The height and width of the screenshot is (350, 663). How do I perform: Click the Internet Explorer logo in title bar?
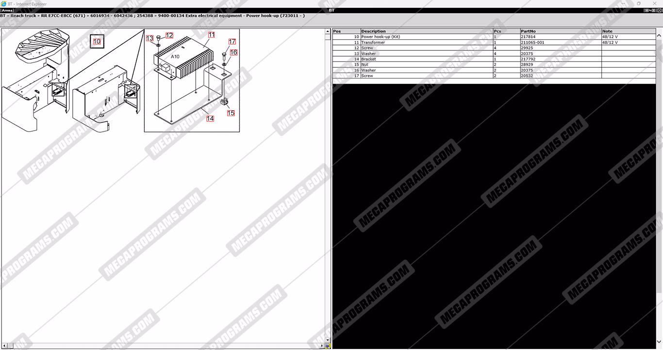4,4
